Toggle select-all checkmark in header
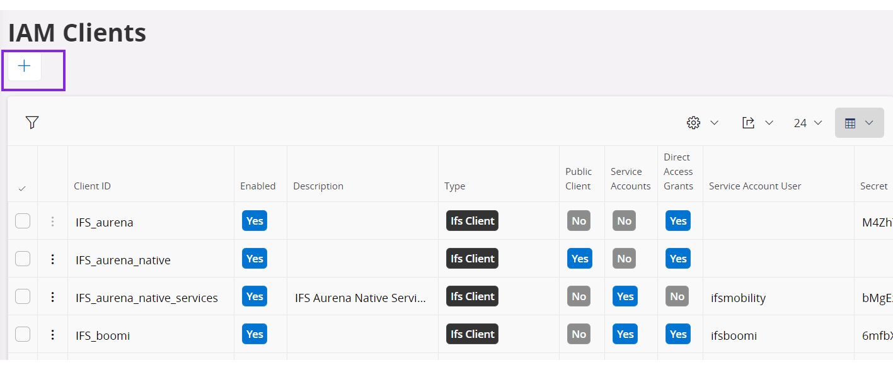 23,188
